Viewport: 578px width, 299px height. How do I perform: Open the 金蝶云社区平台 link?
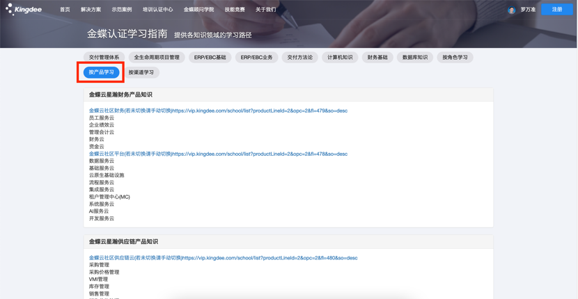pyautogui.click(x=218, y=154)
